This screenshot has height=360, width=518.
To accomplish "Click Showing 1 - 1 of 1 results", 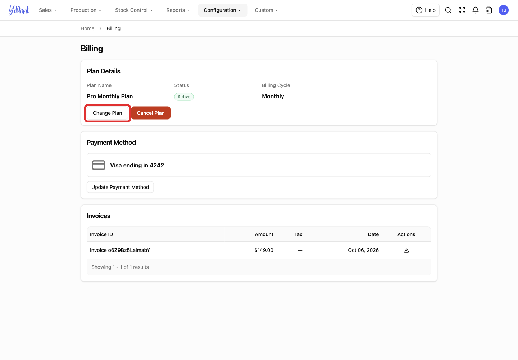I will [x=120, y=267].
